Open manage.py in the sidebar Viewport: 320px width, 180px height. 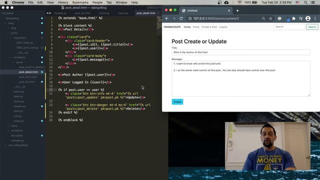[x=17, y=140]
